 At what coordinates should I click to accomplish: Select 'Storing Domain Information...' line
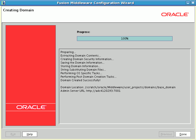click(x=80, y=66)
